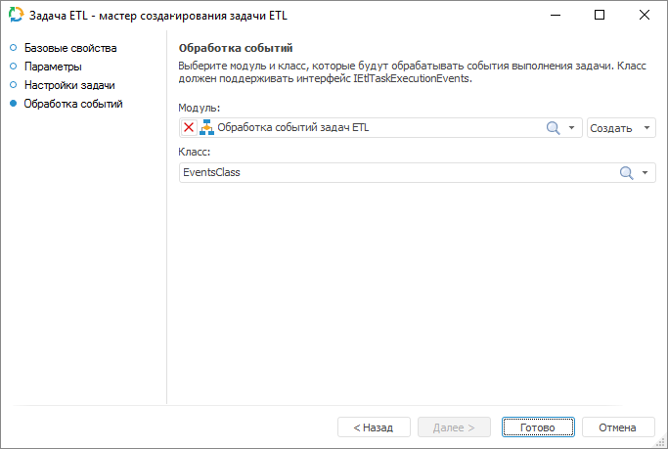Viewport: 668px width, 449px height.
Task: Expand the Модуль dropdown list
Action: tap(572, 128)
